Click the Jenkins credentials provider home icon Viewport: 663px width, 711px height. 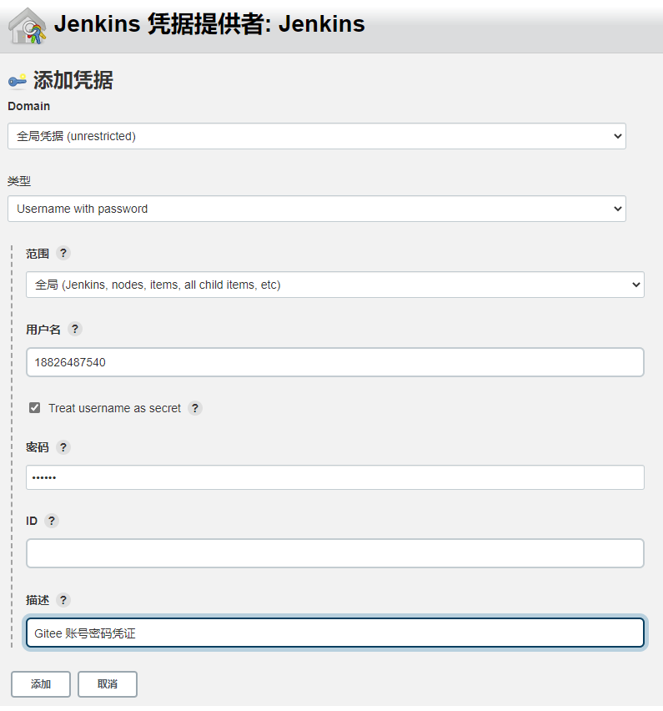(27, 26)
